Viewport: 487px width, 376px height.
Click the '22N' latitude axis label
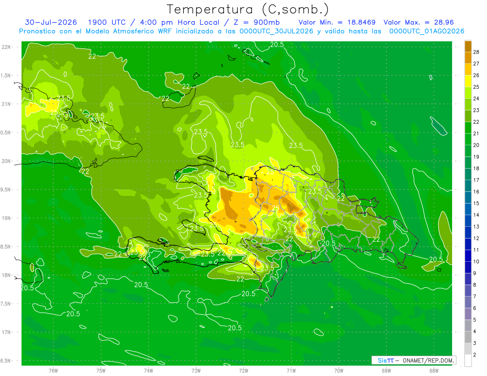(x=6, y=47)
